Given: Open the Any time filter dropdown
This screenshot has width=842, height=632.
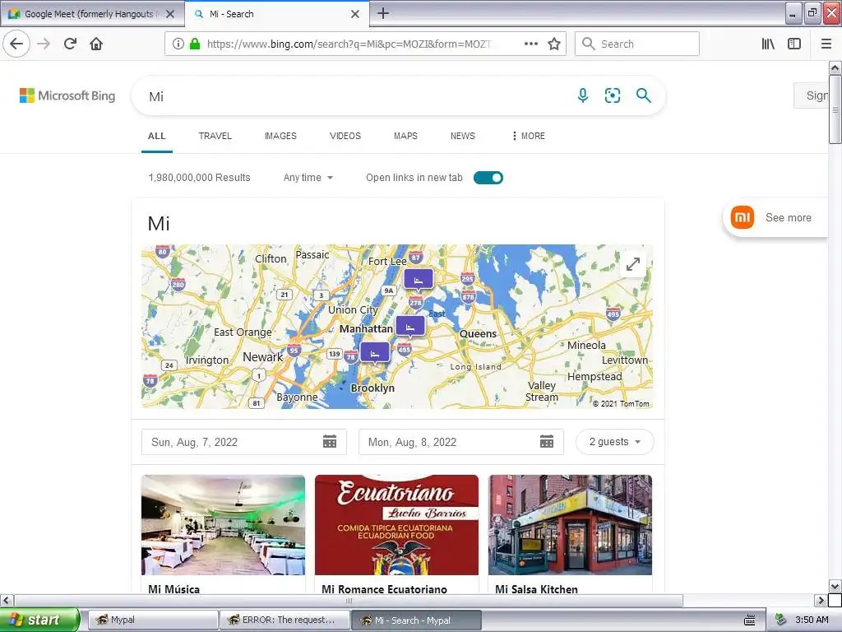Looking at the screenshot, I should (x=308, y=178).
